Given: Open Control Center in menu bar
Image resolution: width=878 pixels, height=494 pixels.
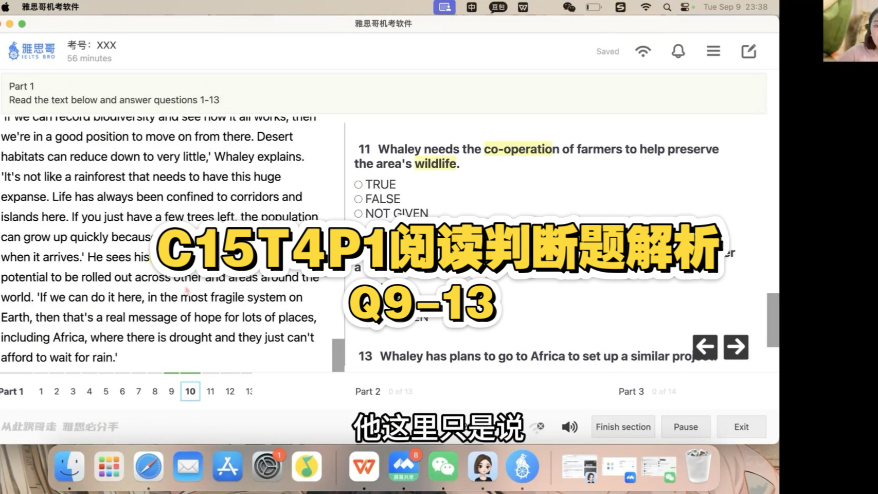Looking at the screenshot, I should [685, 7].
